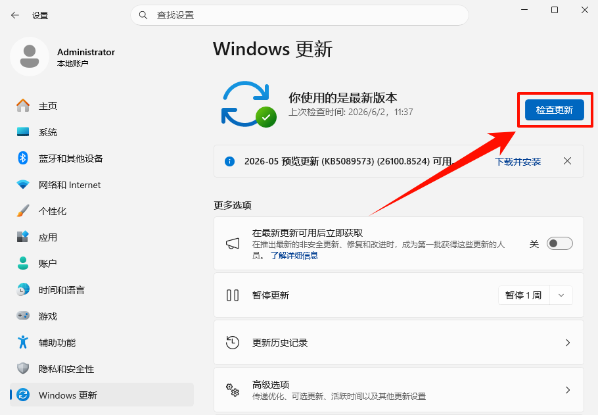Image resolution: width=598 pixels, height=415 pixels.
Task: Click the Accessibility figure icon
Action: (23, 342)
